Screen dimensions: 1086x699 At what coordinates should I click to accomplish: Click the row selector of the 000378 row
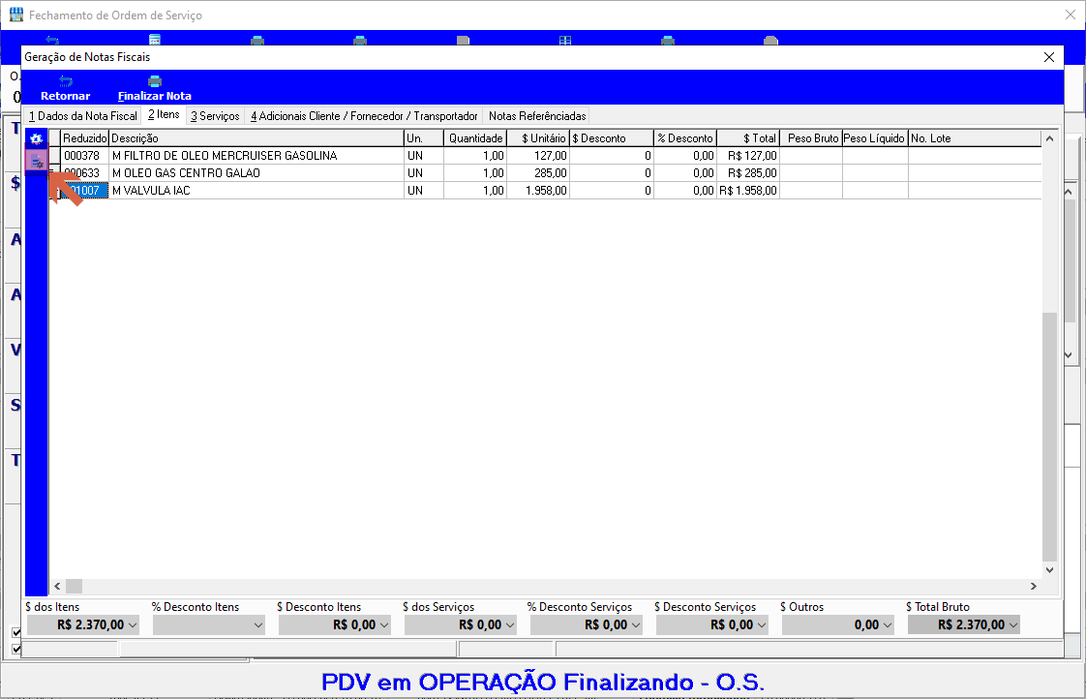pyautogui.click(x=55, y=156)
